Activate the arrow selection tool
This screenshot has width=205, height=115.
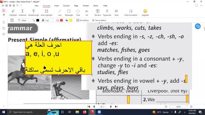[4, 11]
